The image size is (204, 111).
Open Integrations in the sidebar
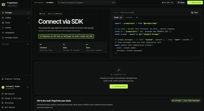[x=16, y=33]
